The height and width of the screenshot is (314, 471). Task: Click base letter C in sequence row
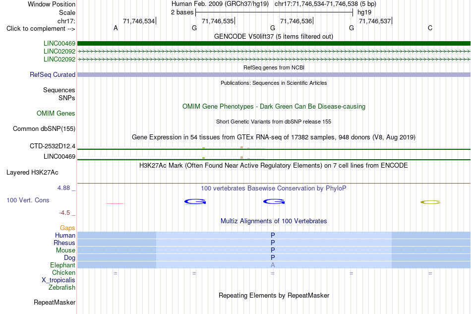pos(430,28)
